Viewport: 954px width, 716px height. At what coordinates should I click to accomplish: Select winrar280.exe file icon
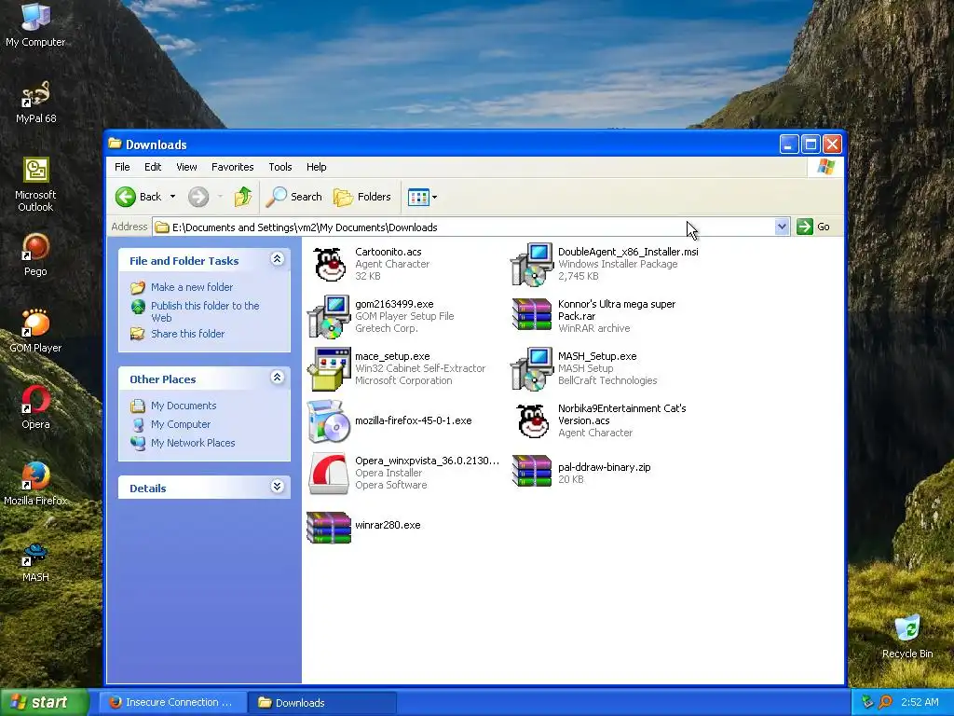[x=329, y=526]
